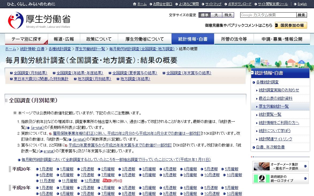This screenshot has width=314, height=196.
Task: Click the 国民参加の場 yellow button
Action: [x=291, y=25]
